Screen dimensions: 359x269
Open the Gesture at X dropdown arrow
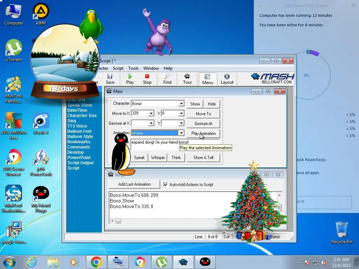(x=151, y=123)
